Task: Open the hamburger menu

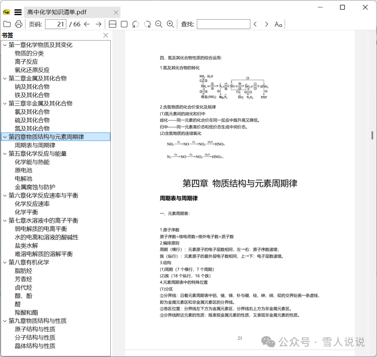Action: [x=18, y=12]
